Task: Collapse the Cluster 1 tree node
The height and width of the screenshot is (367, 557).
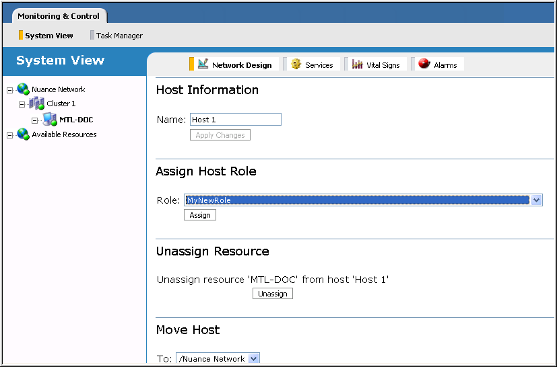Action: (x=22, y=104)
